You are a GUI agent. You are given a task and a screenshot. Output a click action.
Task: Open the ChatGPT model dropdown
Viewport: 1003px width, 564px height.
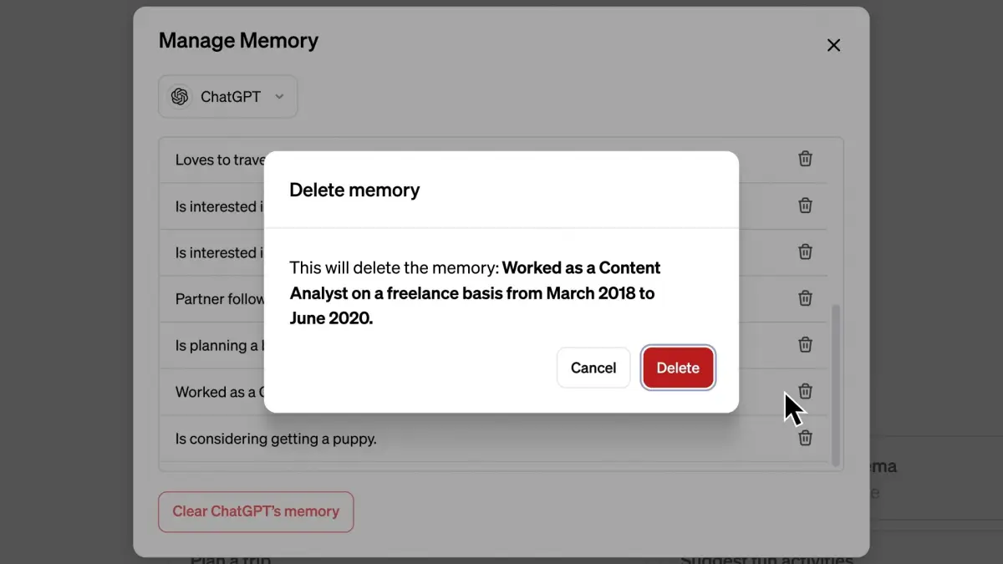click(x=228, y=97)
